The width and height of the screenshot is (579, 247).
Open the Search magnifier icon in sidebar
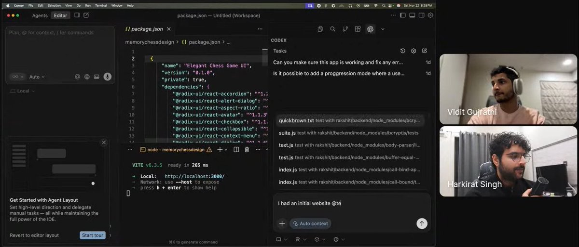[332, 29]
